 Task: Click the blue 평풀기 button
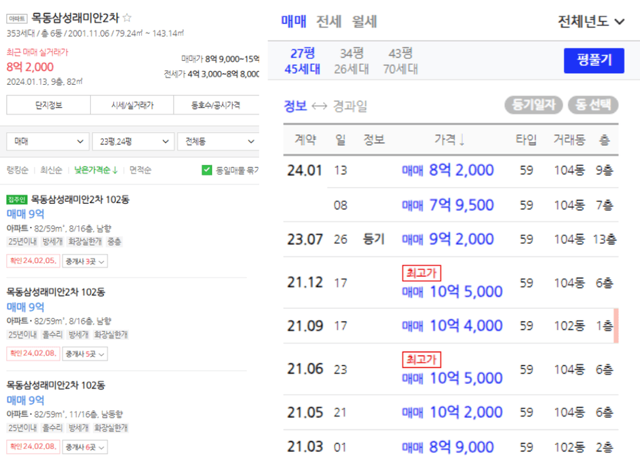click(594, 61)
